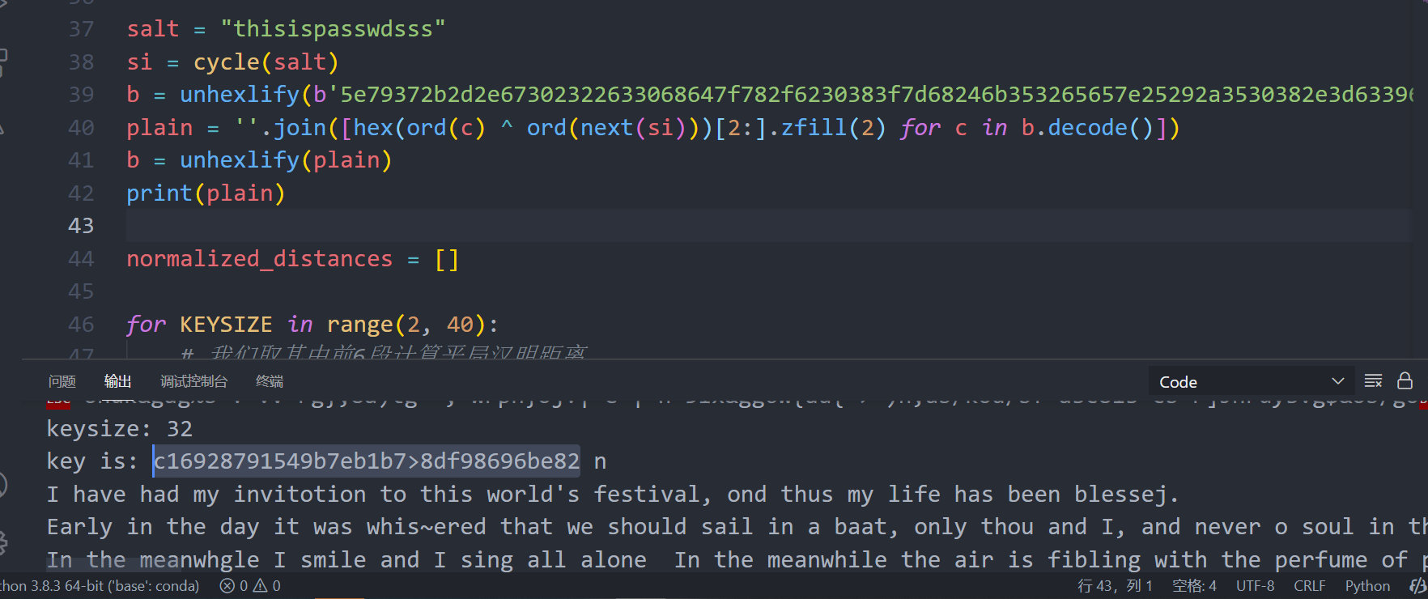Change line ending via CRLF status item
Screen dimensions: 1428x599
pyautogui.click(x=1310, y=585)
